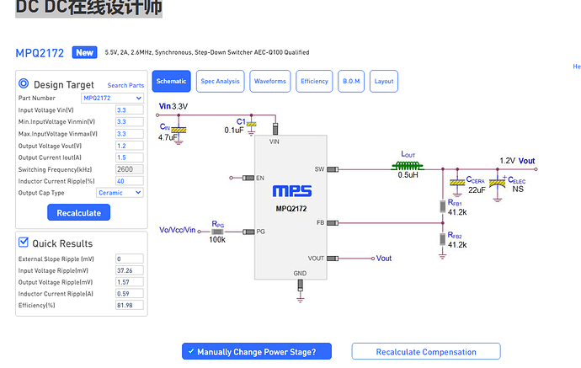The height and width of the screenshot is (368, 581).
Task: Click the Inductor Current Ripple result 0.59
Action: tap(130, 294)
